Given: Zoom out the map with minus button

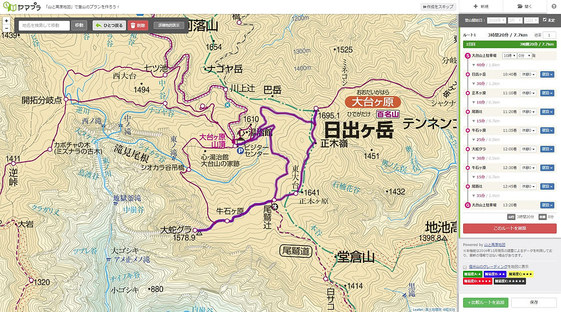Looking at the screenshot, I should pos(6,28).
